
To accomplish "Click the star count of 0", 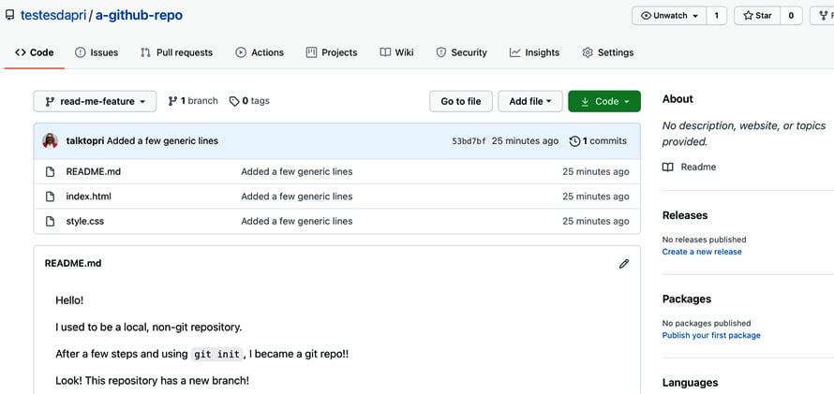I will (791, 15).
